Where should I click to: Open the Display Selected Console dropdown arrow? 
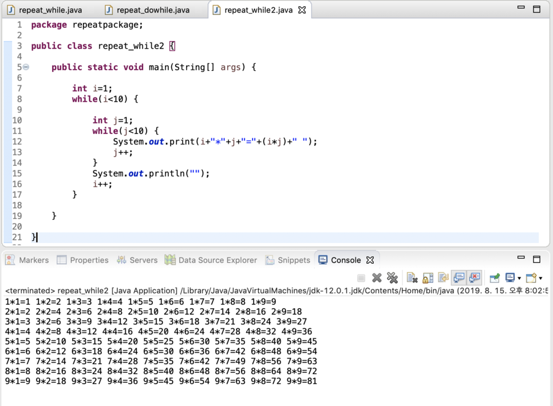pyautogui.click(x=519, y=278)
